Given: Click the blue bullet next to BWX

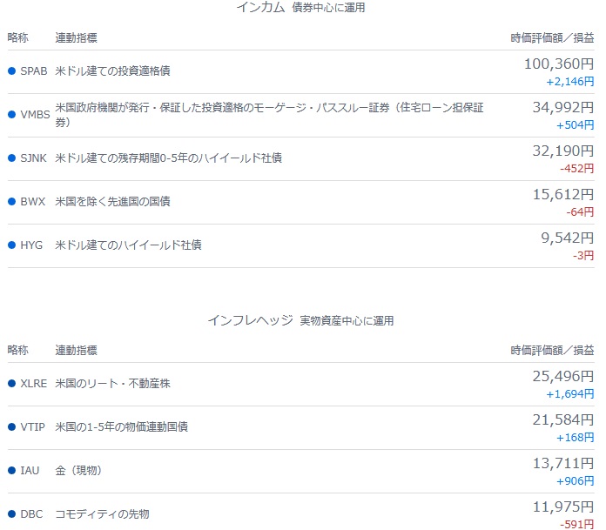Looking at the screenshot, I should (11, 202).
